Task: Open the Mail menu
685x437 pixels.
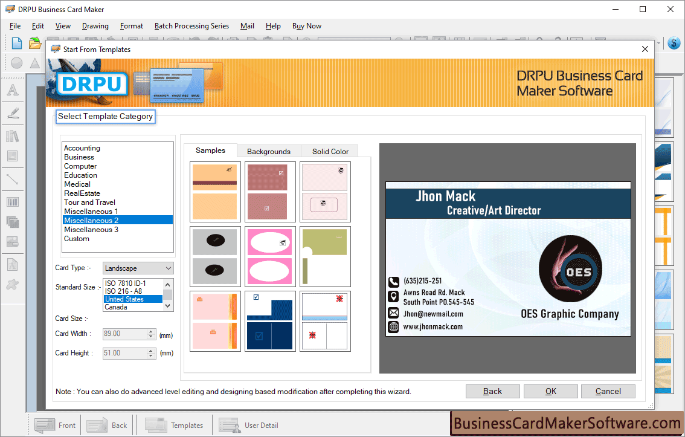Action: coord(247,26)
